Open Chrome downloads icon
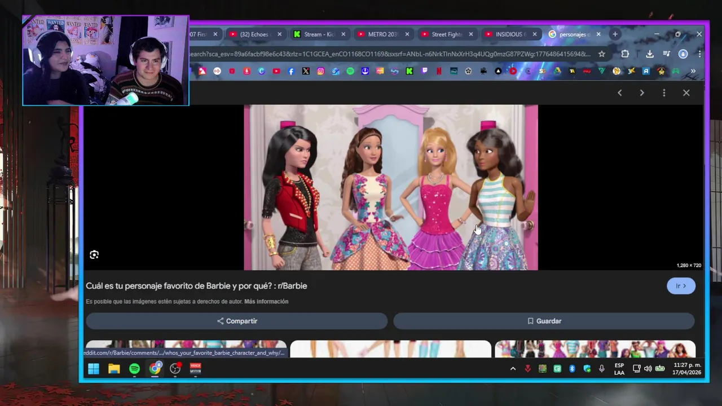The height and width of the screenshot is (406, 722). (650, 54)
